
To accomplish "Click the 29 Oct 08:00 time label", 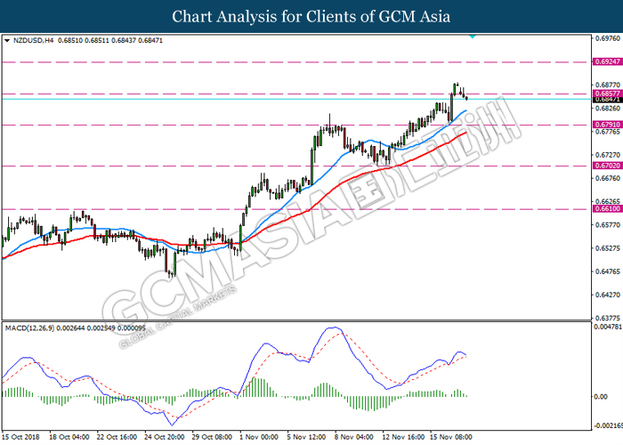I will (212, 437).
